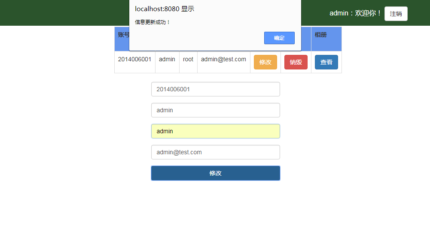430x246 pixels.
Task: Click the 信息更新成功！ alert message
Action: 152,22
